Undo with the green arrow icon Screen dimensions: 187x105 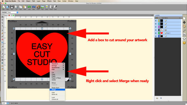pyautogui.click(x=29, y=7)
